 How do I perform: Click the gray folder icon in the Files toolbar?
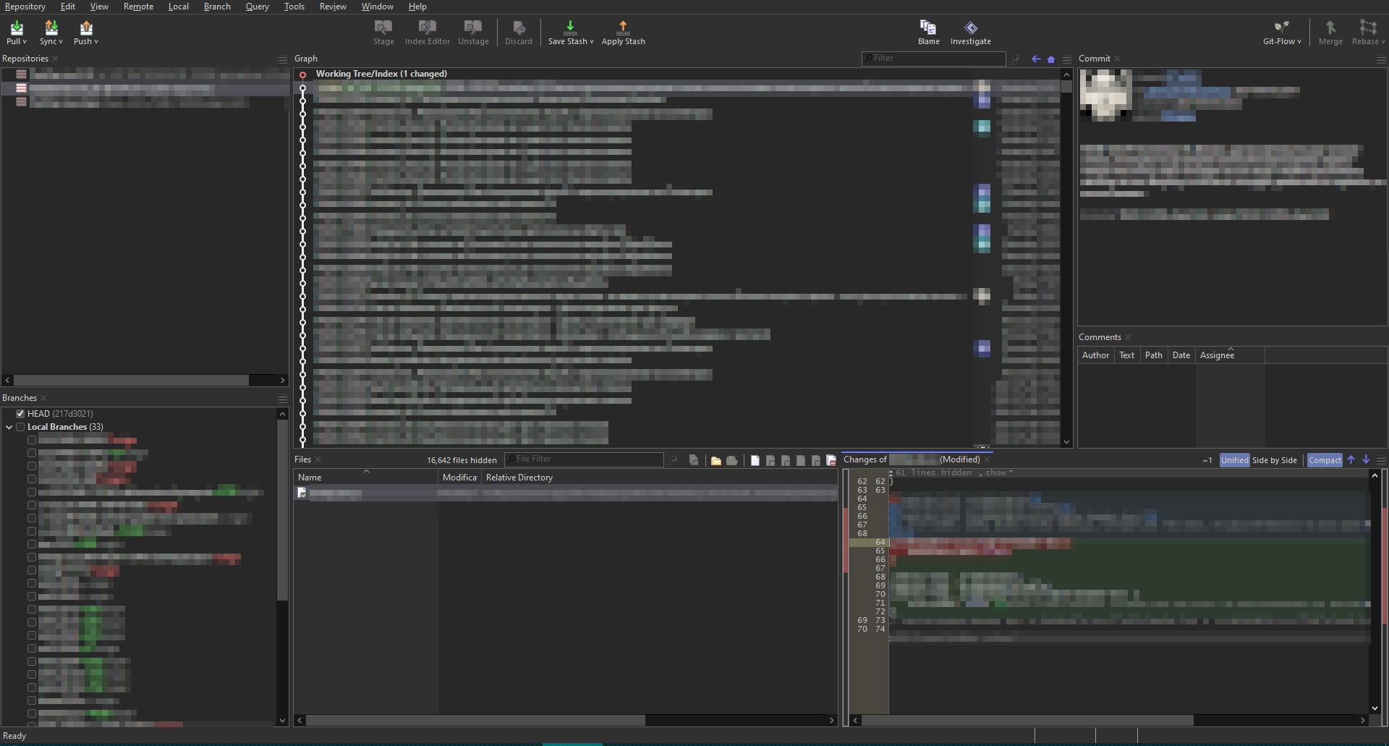(x=732, y=460)
